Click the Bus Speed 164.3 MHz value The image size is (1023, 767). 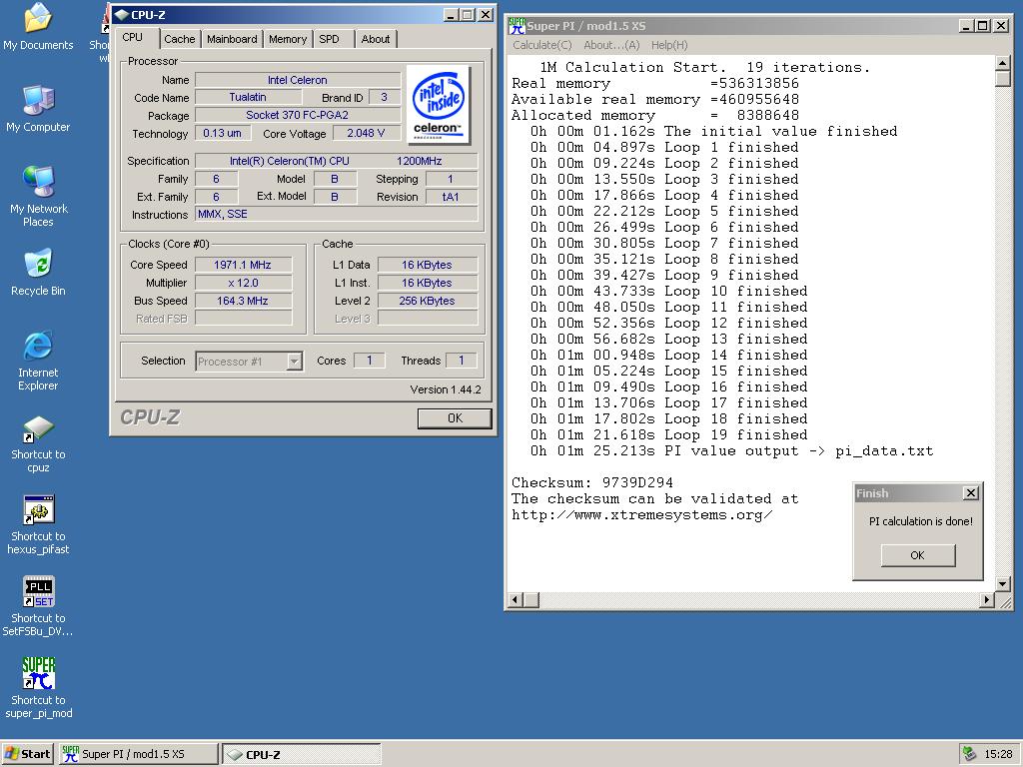(x=243, y=301)
